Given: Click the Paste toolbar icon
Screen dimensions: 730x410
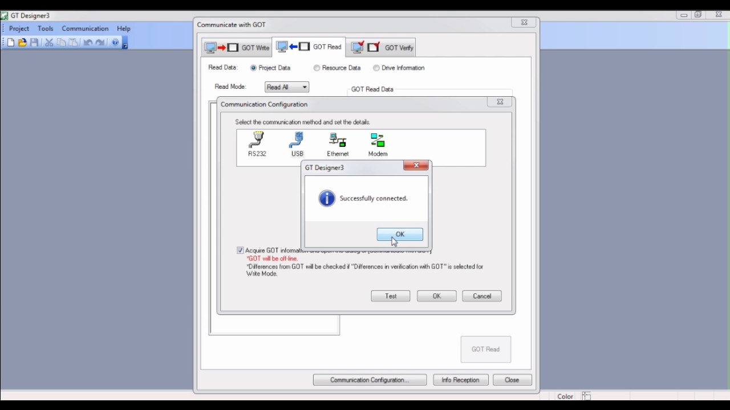Looking at the screenshot, I should [x=74, y=43].
